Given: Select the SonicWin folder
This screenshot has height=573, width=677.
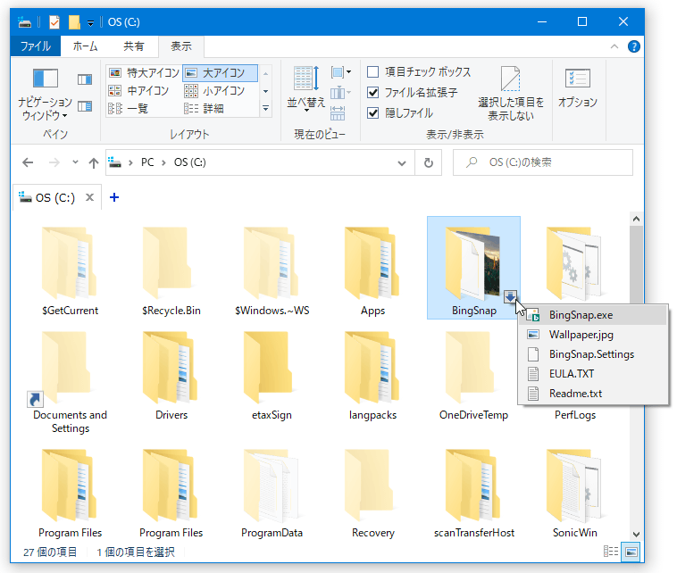Looking at the screenshot, I should [575, 493].
